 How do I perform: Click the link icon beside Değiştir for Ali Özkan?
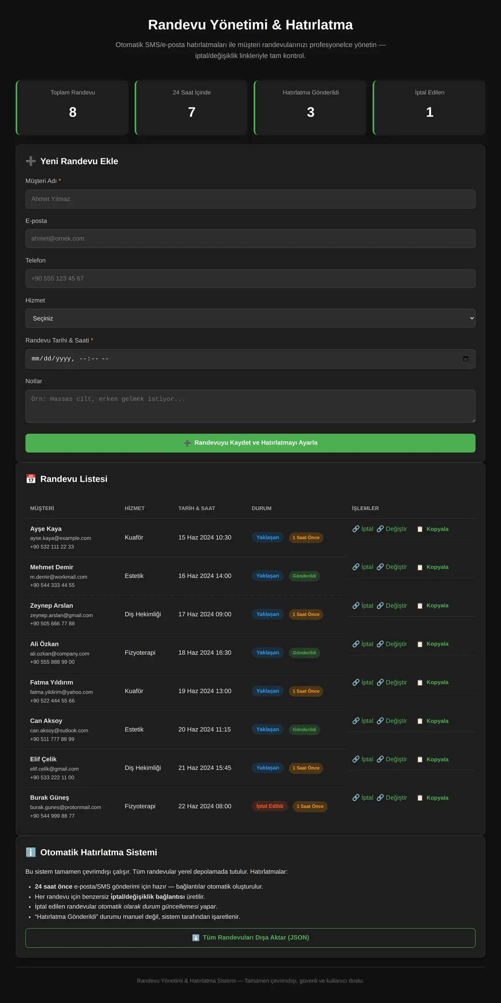tap(380, 644)
